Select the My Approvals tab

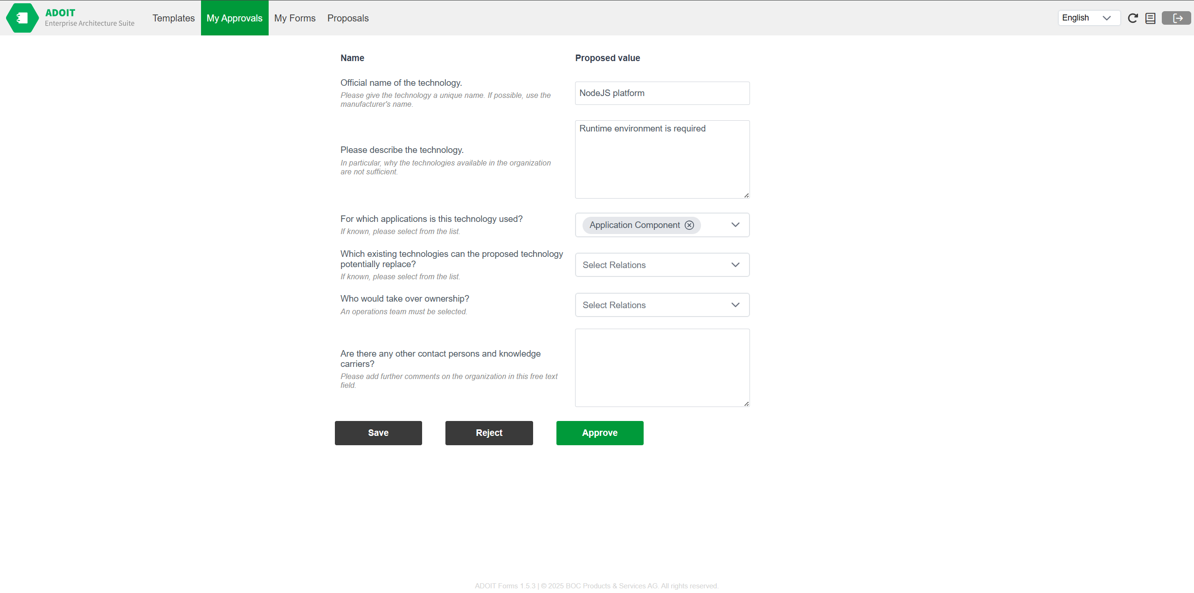[235, 18]
